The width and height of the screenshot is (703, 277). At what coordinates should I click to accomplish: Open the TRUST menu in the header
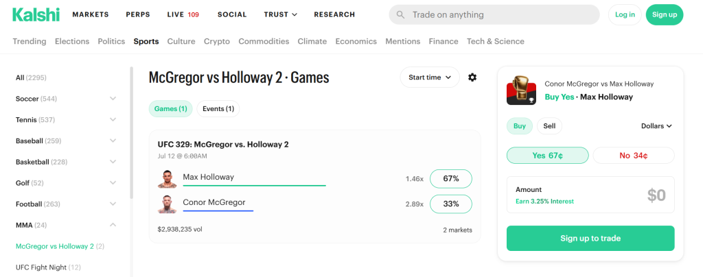click(x=280, y=14)
